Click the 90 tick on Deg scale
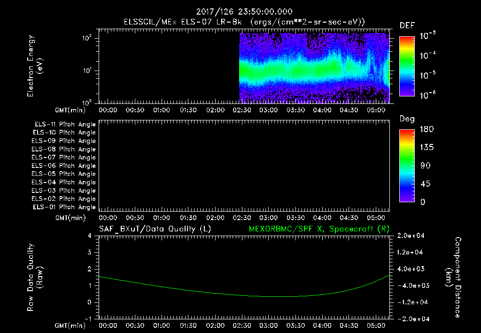Viewport: 481px width, 333px height. click(425, 166)
